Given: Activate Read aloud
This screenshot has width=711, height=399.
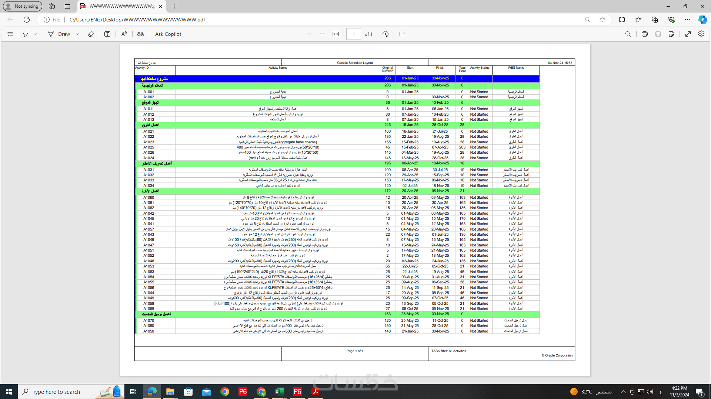Looking at the screenshot, I should pyautogui.click(x=124, y=34).
